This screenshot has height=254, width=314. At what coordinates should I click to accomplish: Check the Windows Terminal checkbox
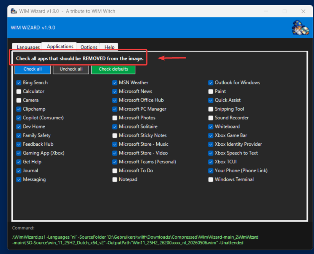[211, 180]
